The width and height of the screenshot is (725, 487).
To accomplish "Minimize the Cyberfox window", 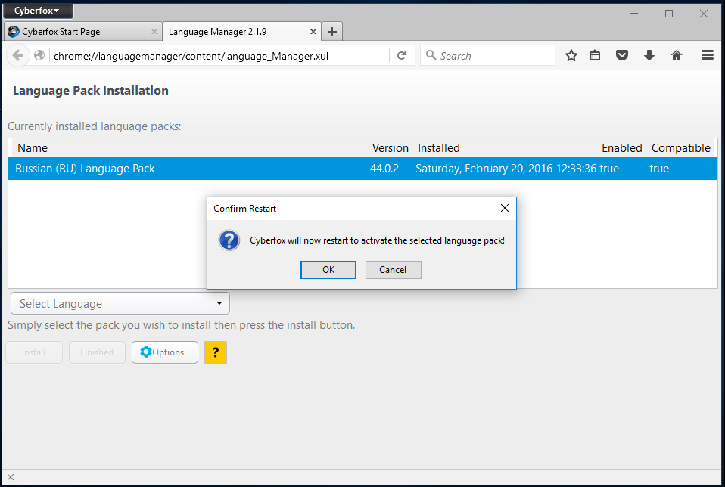I will [634, 14].
